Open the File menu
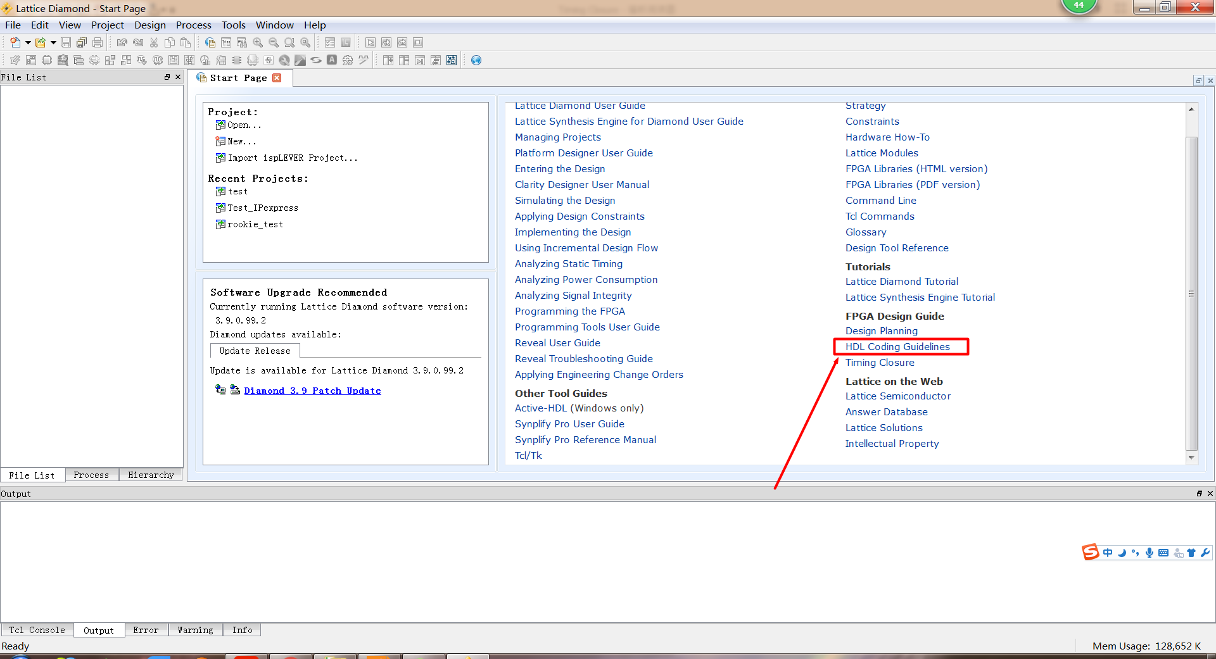1216x659 pixels. (13, 25)
